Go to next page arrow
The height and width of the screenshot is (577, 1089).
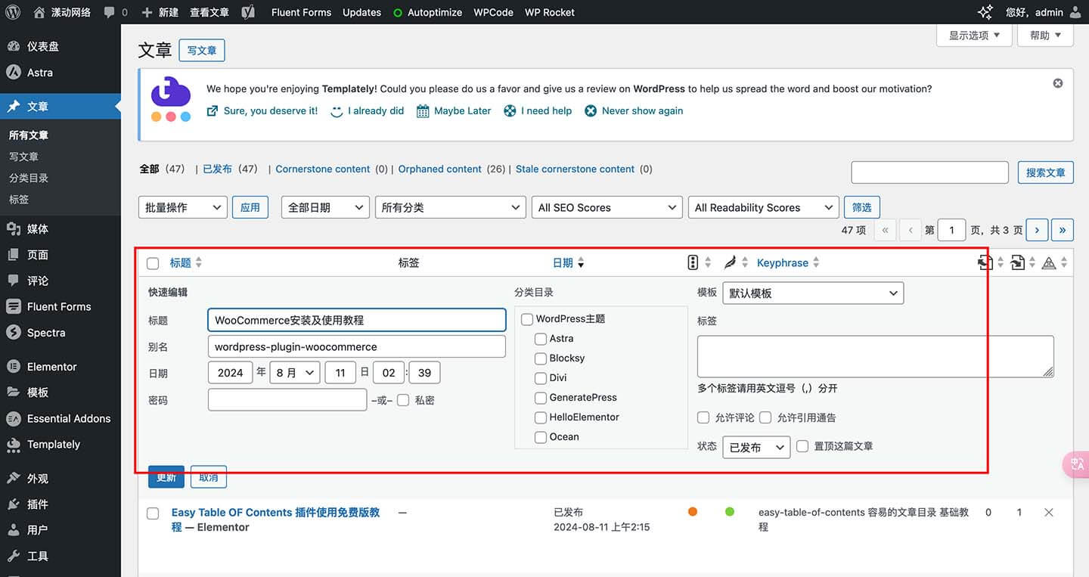coord(1037,230)
